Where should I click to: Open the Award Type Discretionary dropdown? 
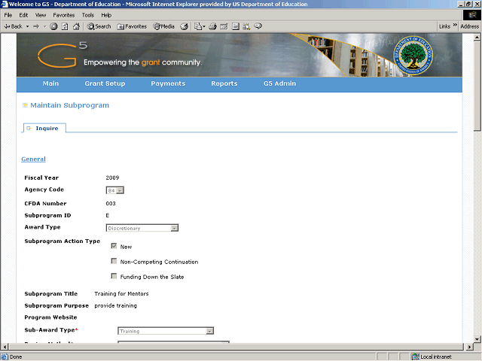pos(174,228)
